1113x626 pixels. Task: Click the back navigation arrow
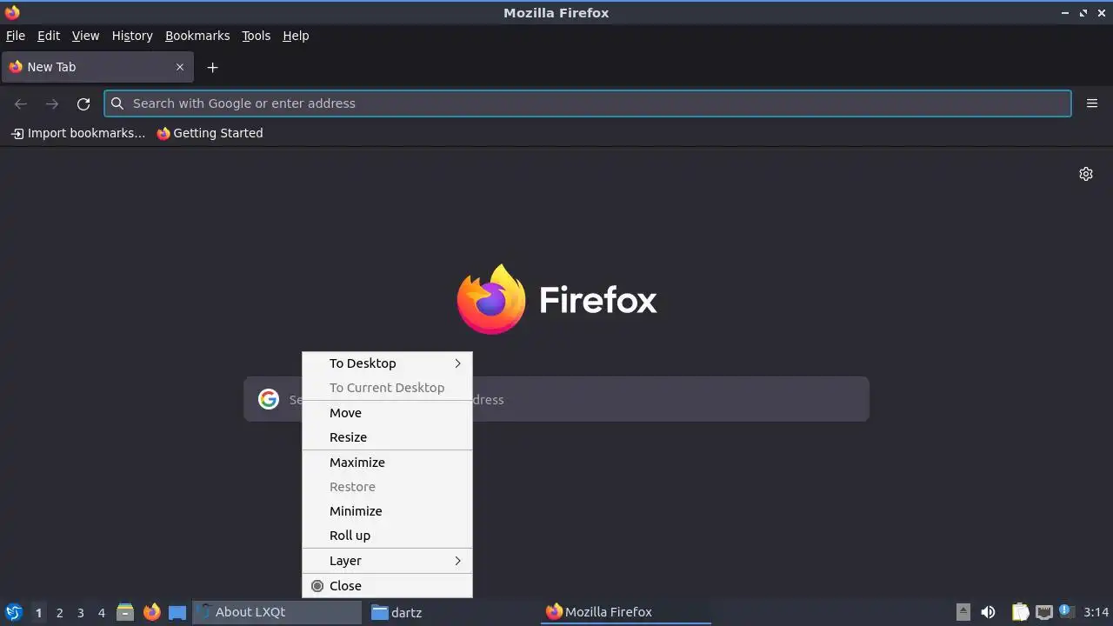[21, 103]
